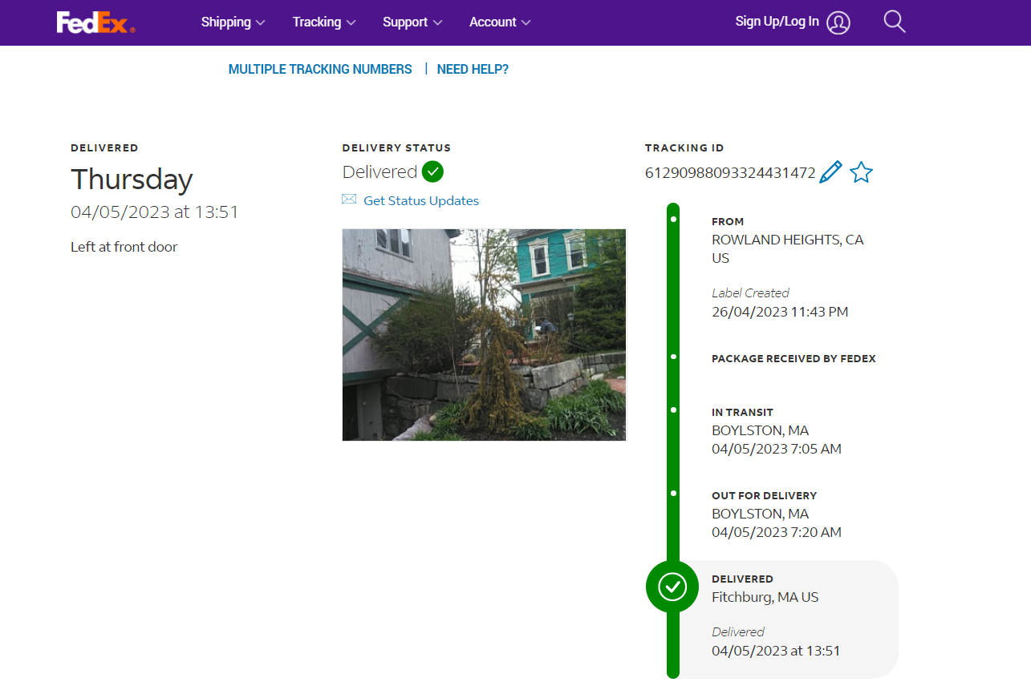Click the In Transit timeline dot
Screen dimensions: 1031x694
coord(673,410)
